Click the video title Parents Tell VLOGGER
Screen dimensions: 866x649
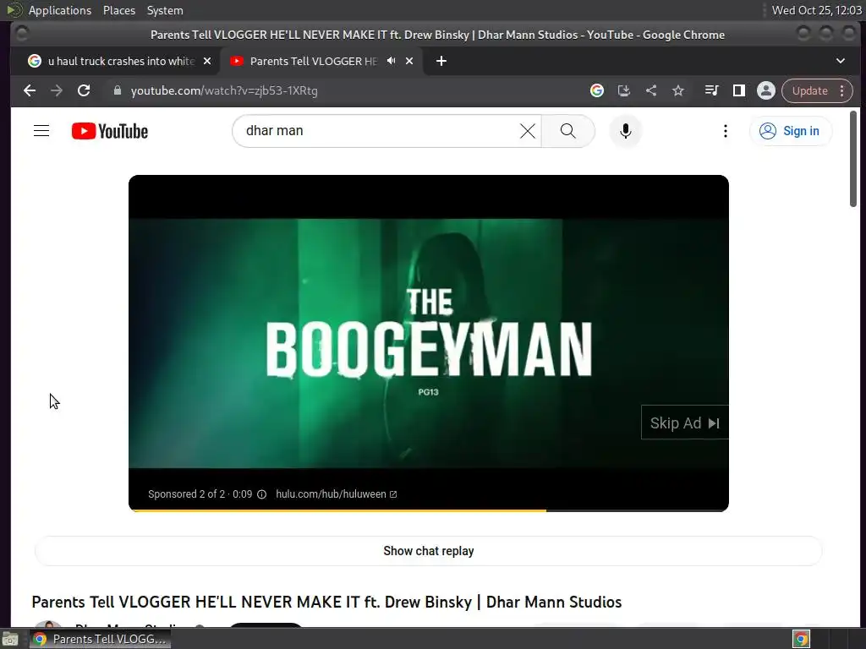point(326,602)
